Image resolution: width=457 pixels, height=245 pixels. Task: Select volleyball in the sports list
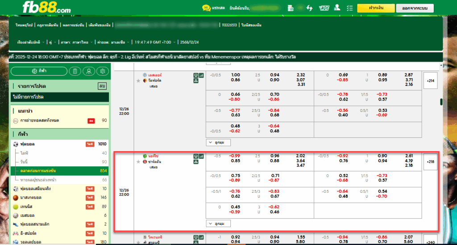[60, 242]
